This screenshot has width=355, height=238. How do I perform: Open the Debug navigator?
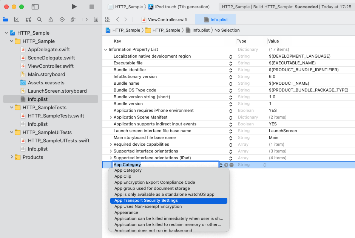(73, 20)
